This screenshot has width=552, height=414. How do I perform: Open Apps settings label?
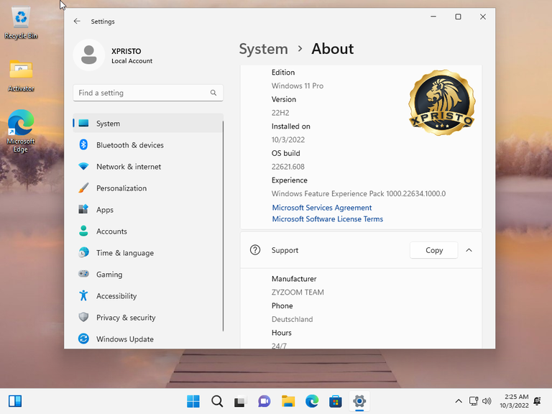pos(105,210)
